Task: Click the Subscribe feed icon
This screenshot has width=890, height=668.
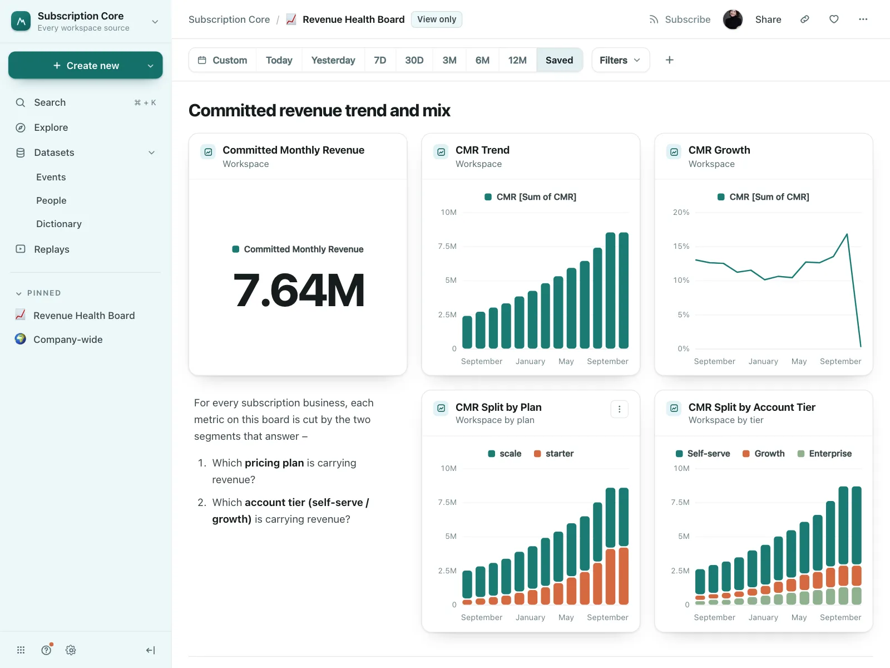Action: pyautogui.click(x=654, y=19)
